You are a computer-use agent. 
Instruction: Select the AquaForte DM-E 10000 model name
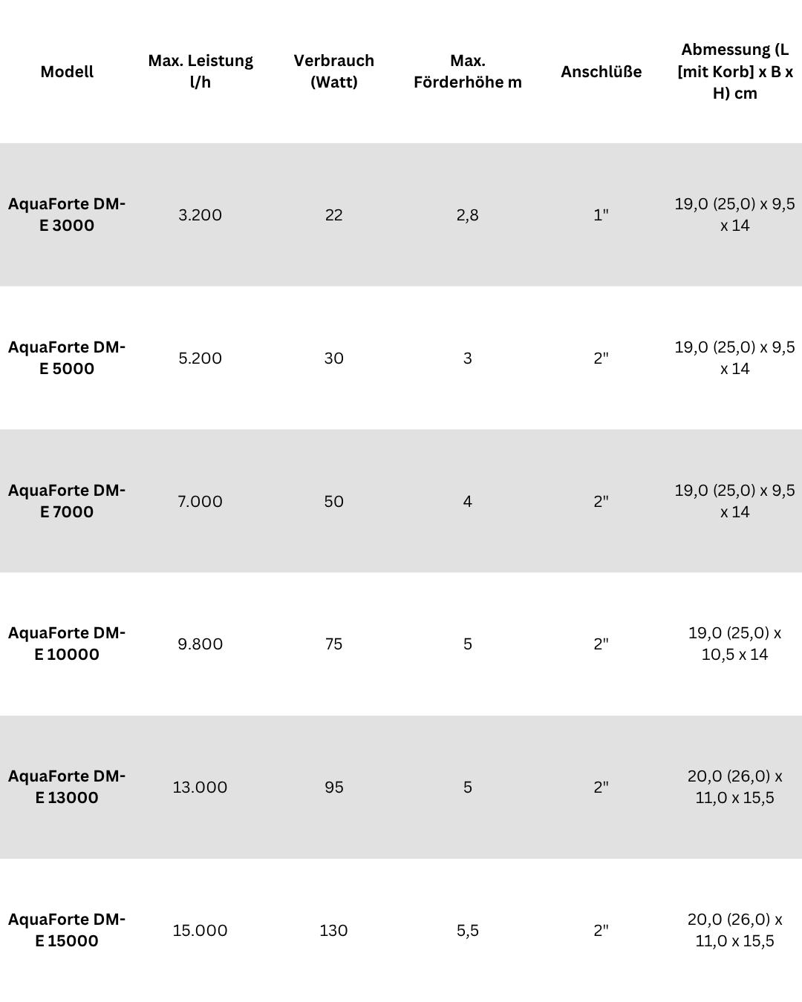pos(67,644)
